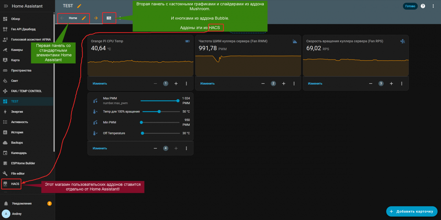Image resolution: width=441 pixels, height=220 pixels.
Task: Open the Карта menu item
Action: pos(15,60)
